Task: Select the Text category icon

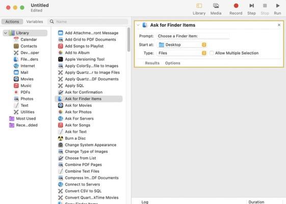Action: pyautogui.click(x=16, y=105)
